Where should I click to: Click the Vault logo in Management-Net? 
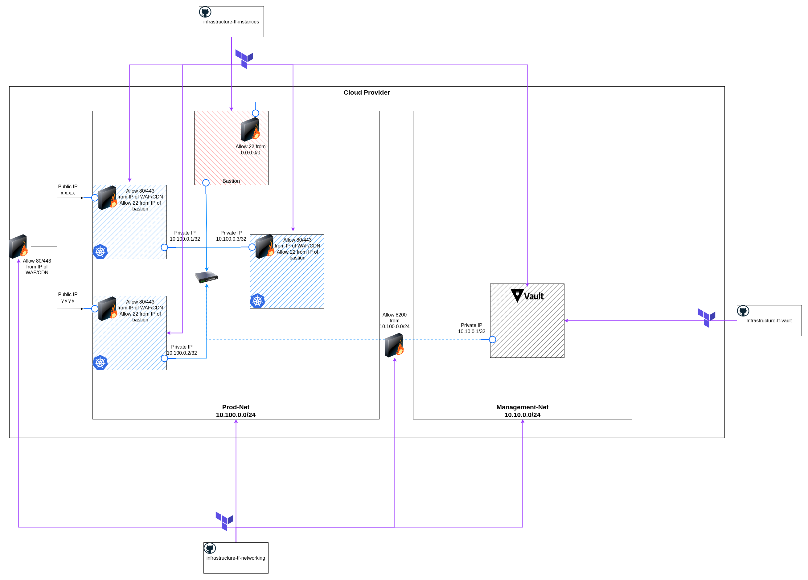pyautogui.click(x=527, y=296)
